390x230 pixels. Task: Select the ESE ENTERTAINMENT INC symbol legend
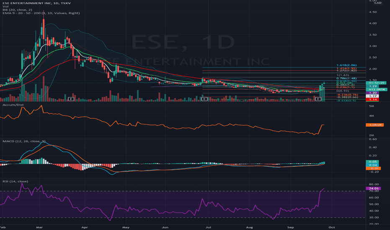click(36, 3)
